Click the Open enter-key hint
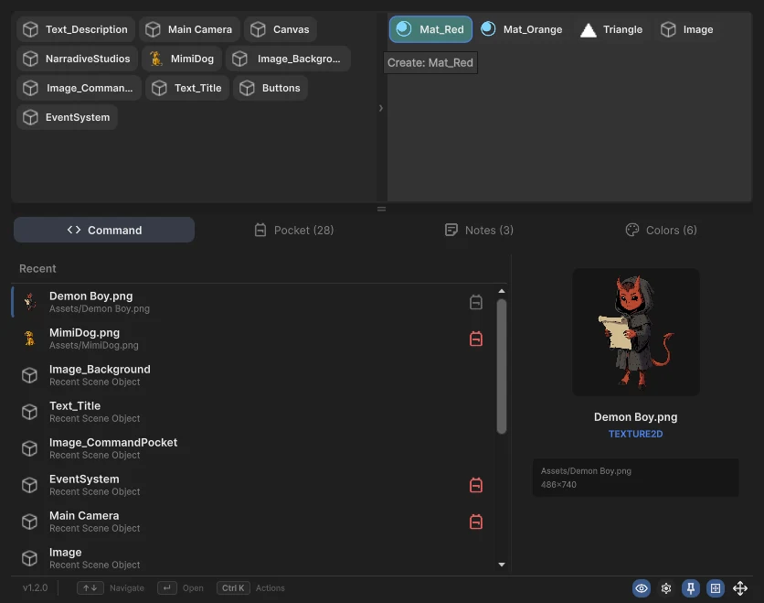The height and width of the screenshot is (603, 764). point(180,587)
